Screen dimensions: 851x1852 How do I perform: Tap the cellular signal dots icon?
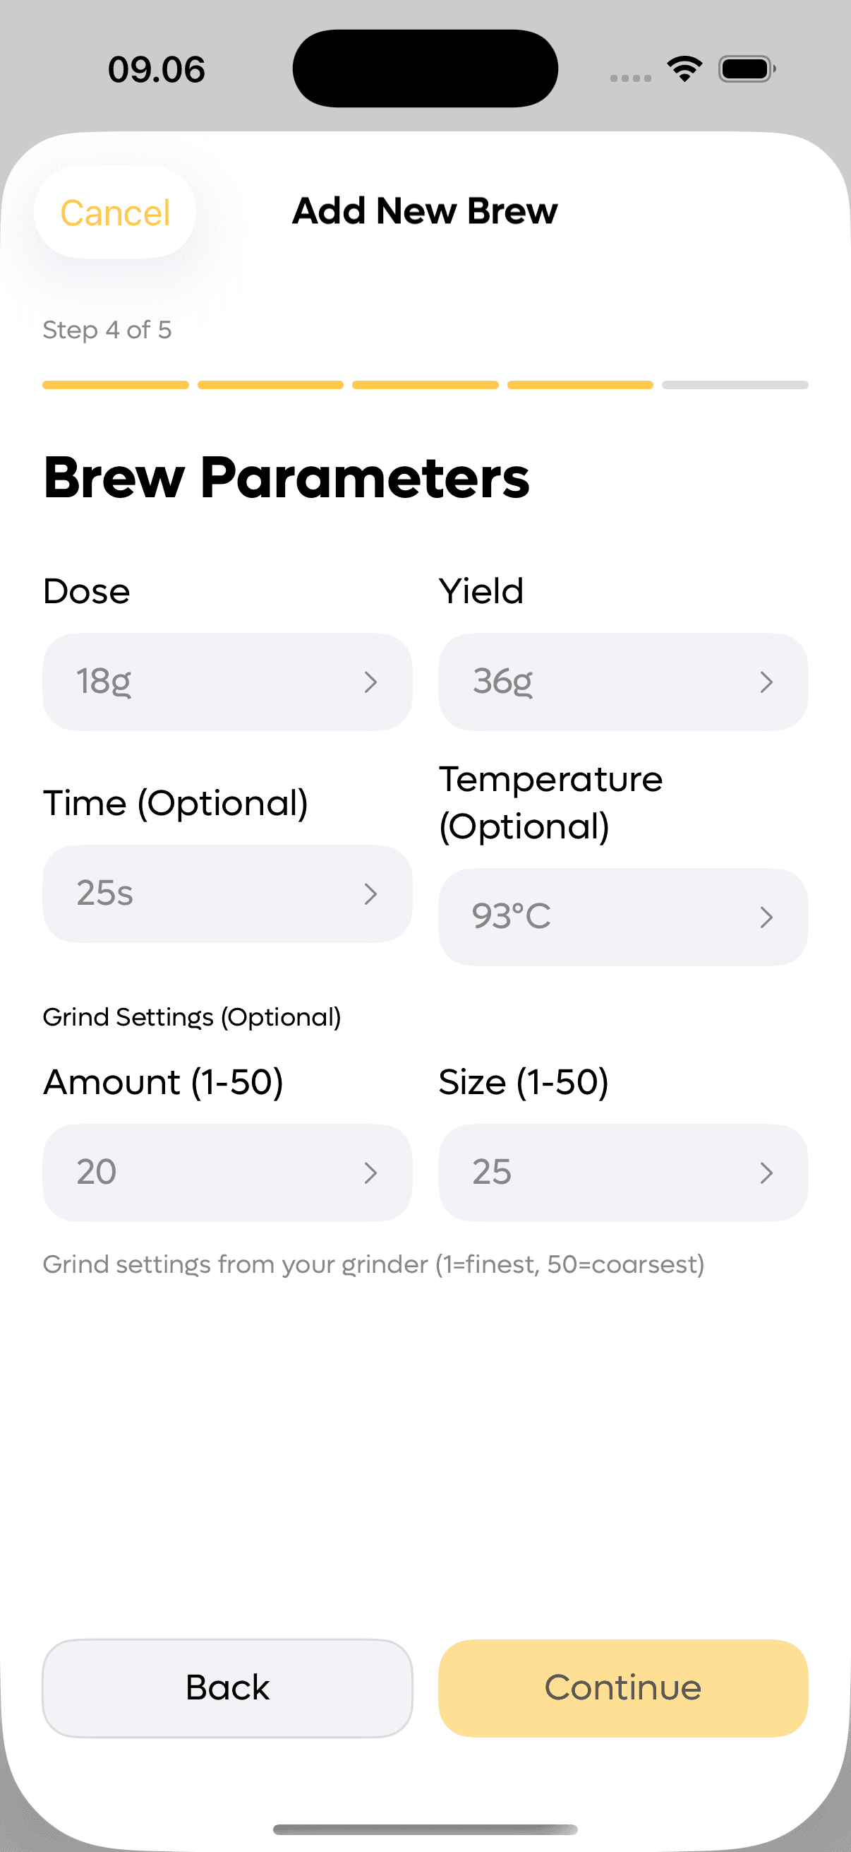(x=631, y=78)
